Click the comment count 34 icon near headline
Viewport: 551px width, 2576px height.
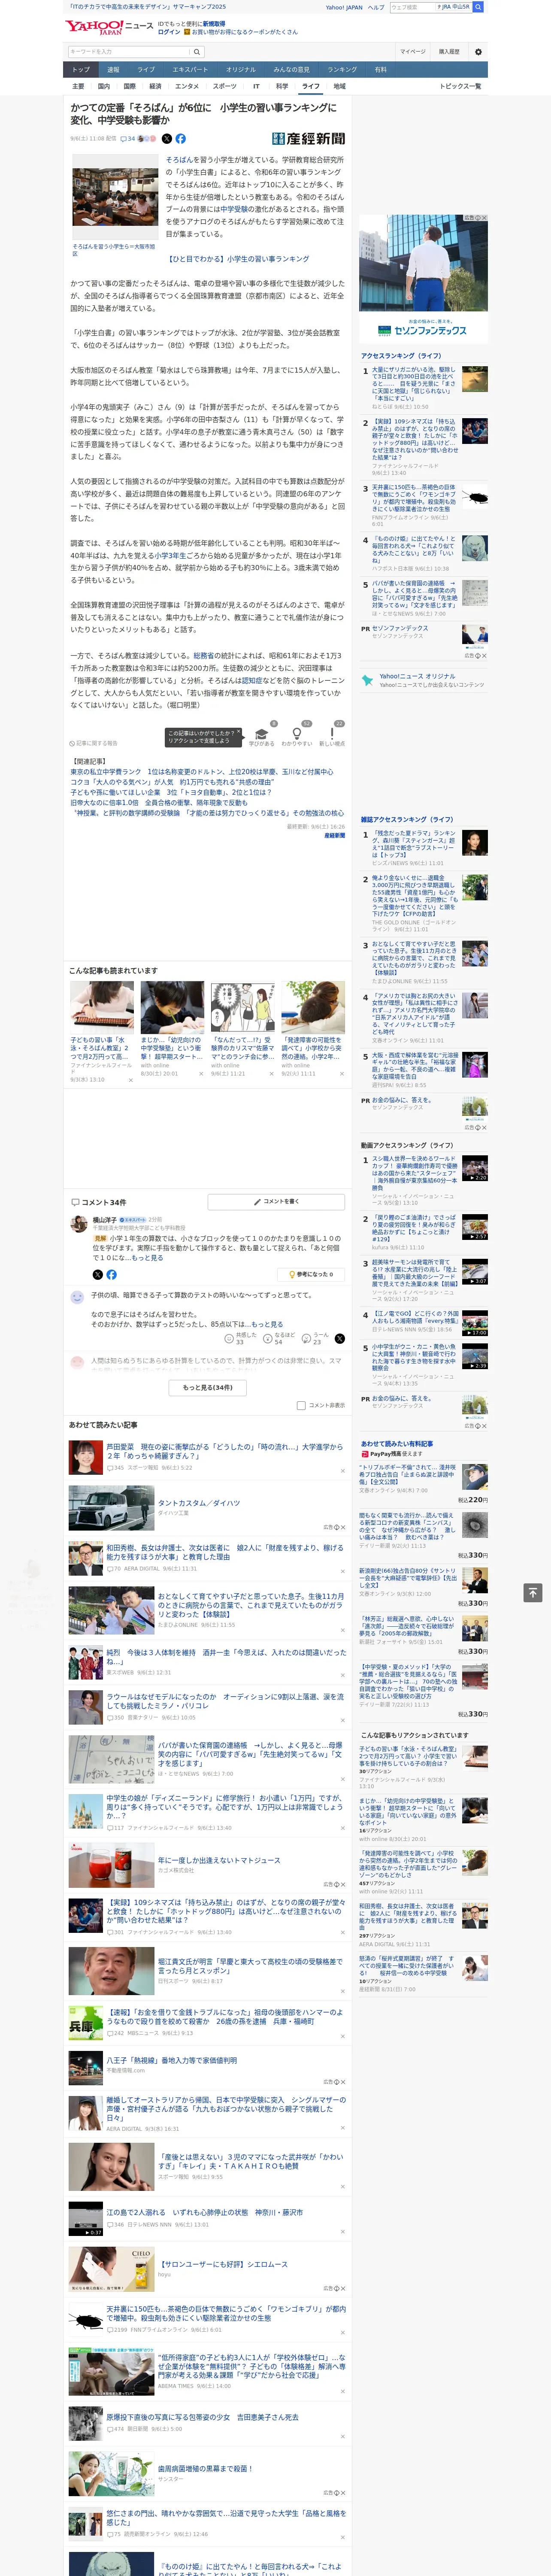point(127,139)
